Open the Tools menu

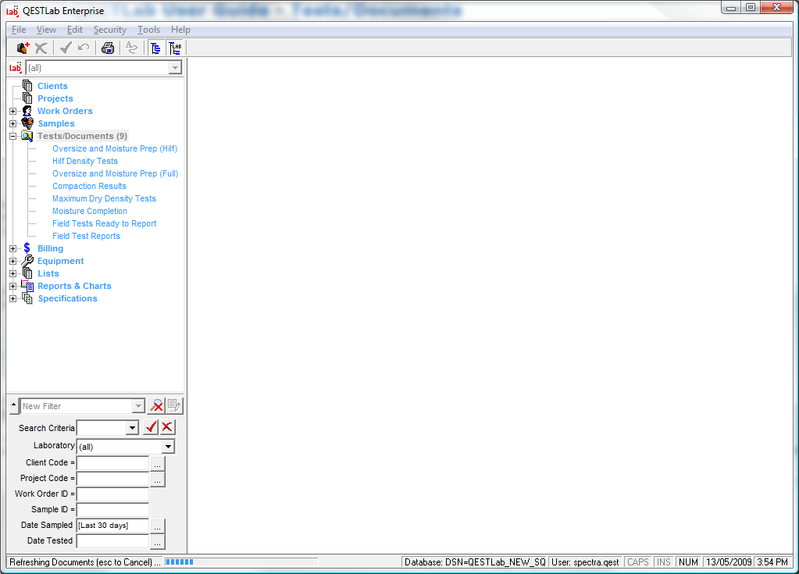[148, 30]
